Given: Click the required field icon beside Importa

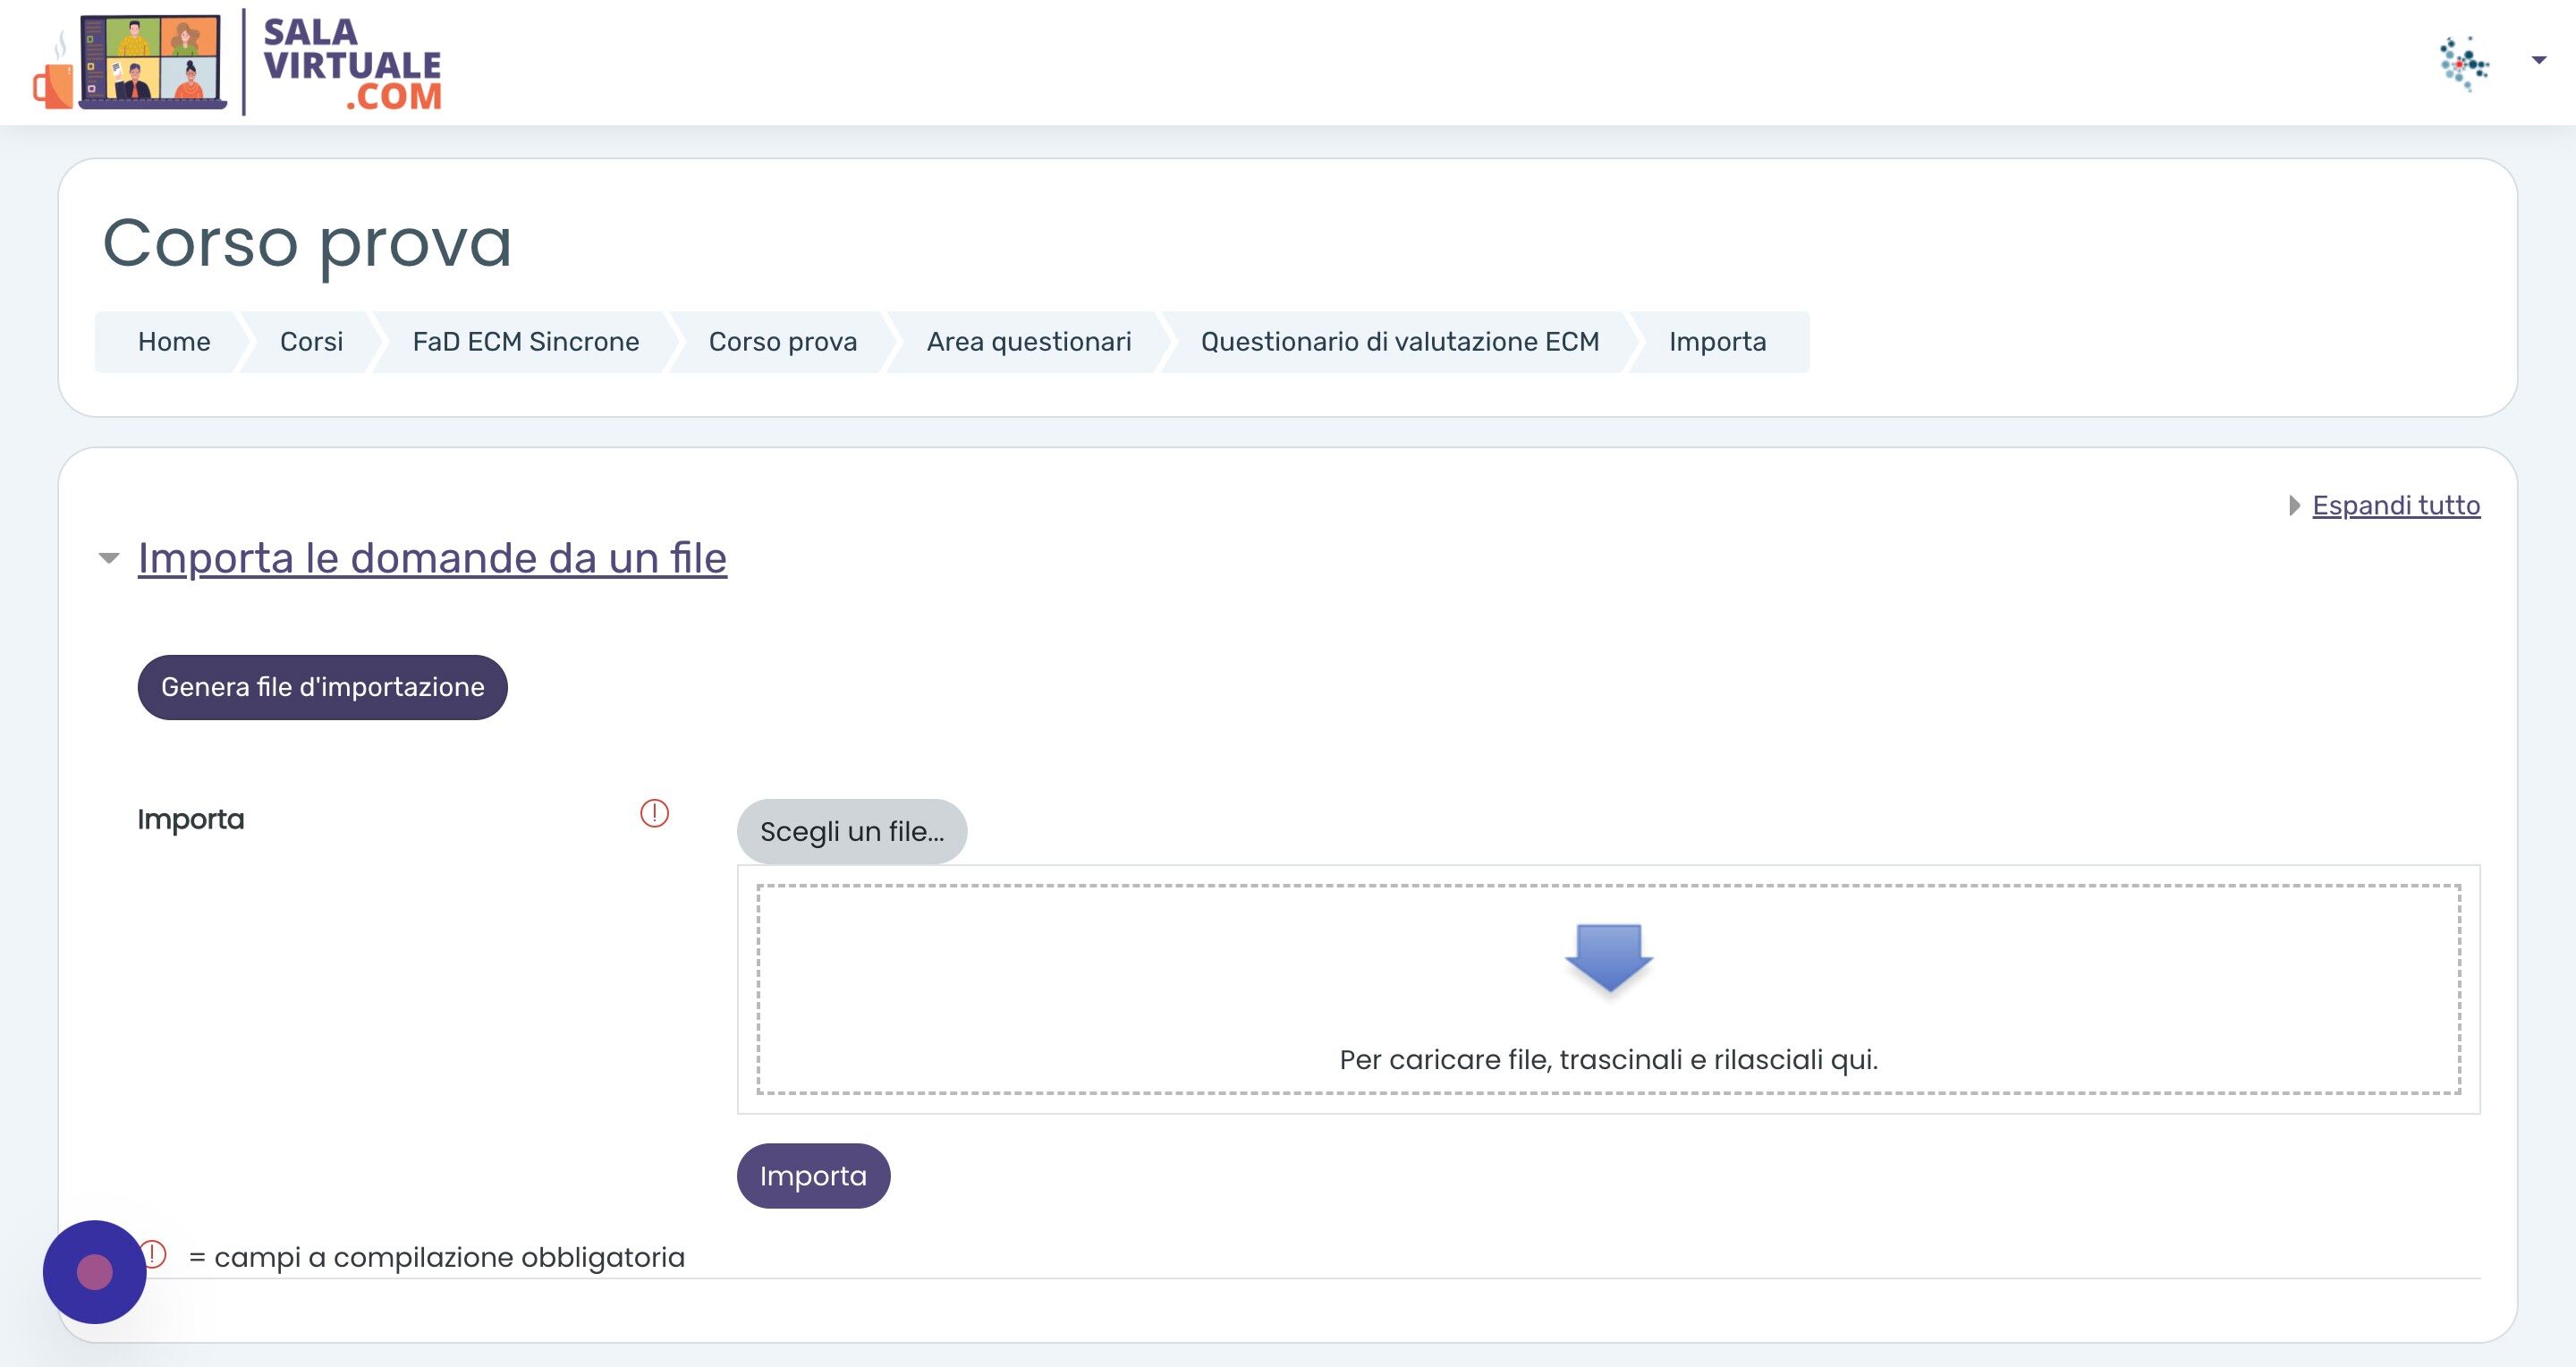Looking at the screenshot, I should coord(654,813).
